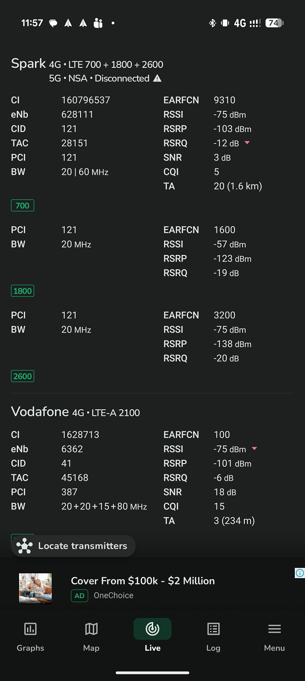Screen dimensions: 305x681
Task: Select the 1800 band tag
Action: point(23,291)
